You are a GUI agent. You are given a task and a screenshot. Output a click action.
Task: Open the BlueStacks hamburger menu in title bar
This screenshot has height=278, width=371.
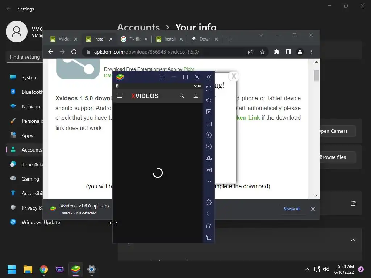point(162,77)
